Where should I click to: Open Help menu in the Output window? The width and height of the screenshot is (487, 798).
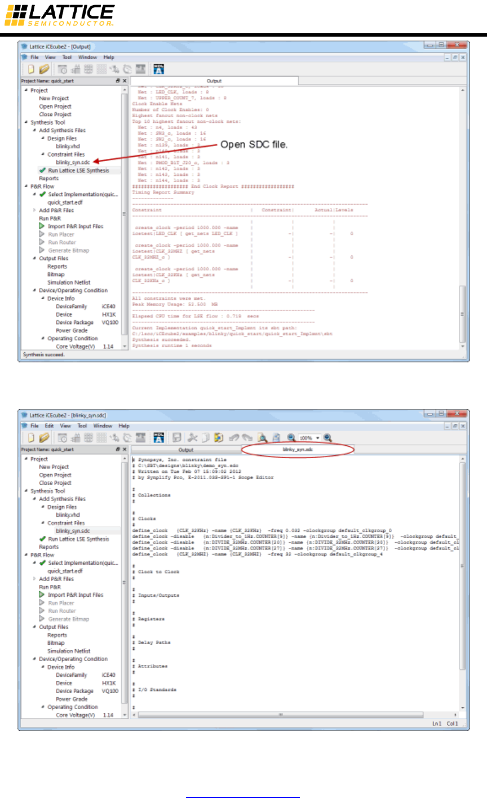pos(109,57)
